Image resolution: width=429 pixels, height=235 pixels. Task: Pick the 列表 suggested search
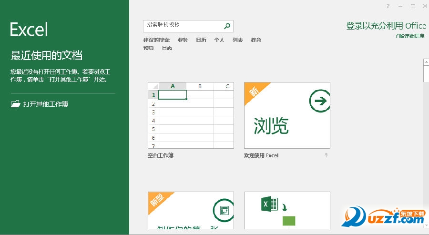[x=238, y=40]
